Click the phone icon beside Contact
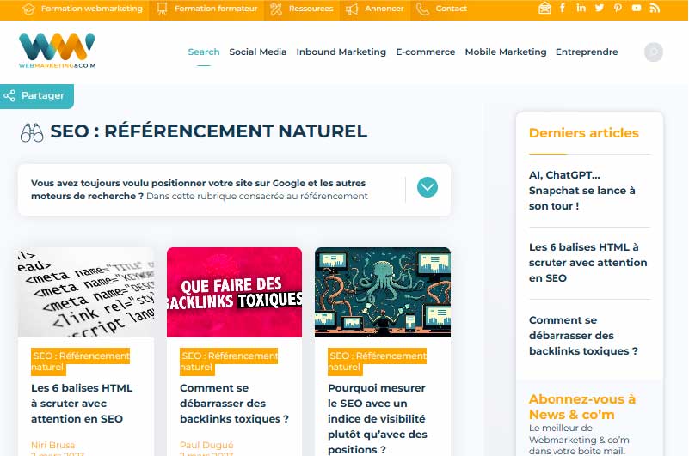The width and height of the screenshot is (689, 456). point(422,9)
